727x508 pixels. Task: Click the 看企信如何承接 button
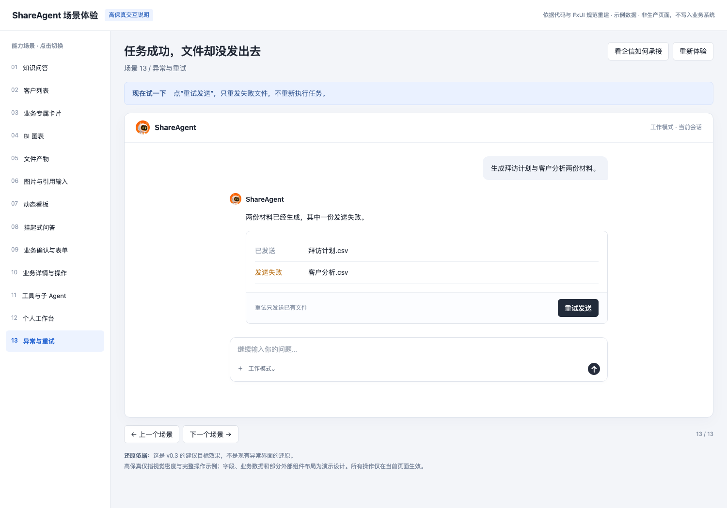pyautogui.click(x=638, y=51)
